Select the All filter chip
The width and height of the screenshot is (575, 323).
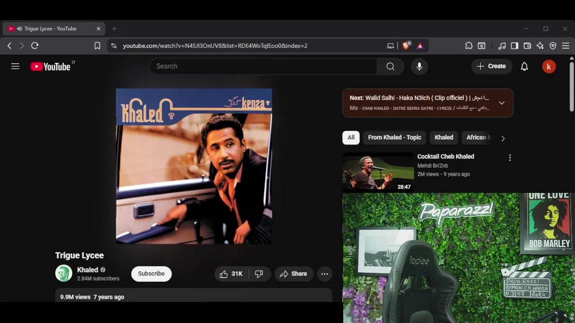[351, 138]
